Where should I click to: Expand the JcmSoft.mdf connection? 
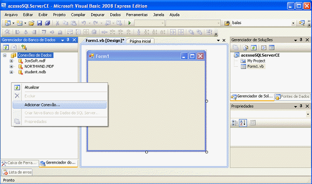coord(11,61)
